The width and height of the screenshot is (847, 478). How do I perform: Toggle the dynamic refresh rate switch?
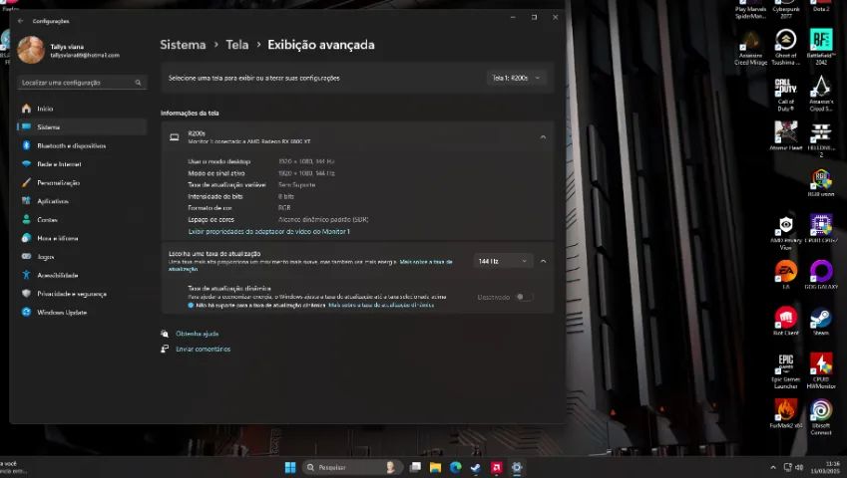click(524, 297)
